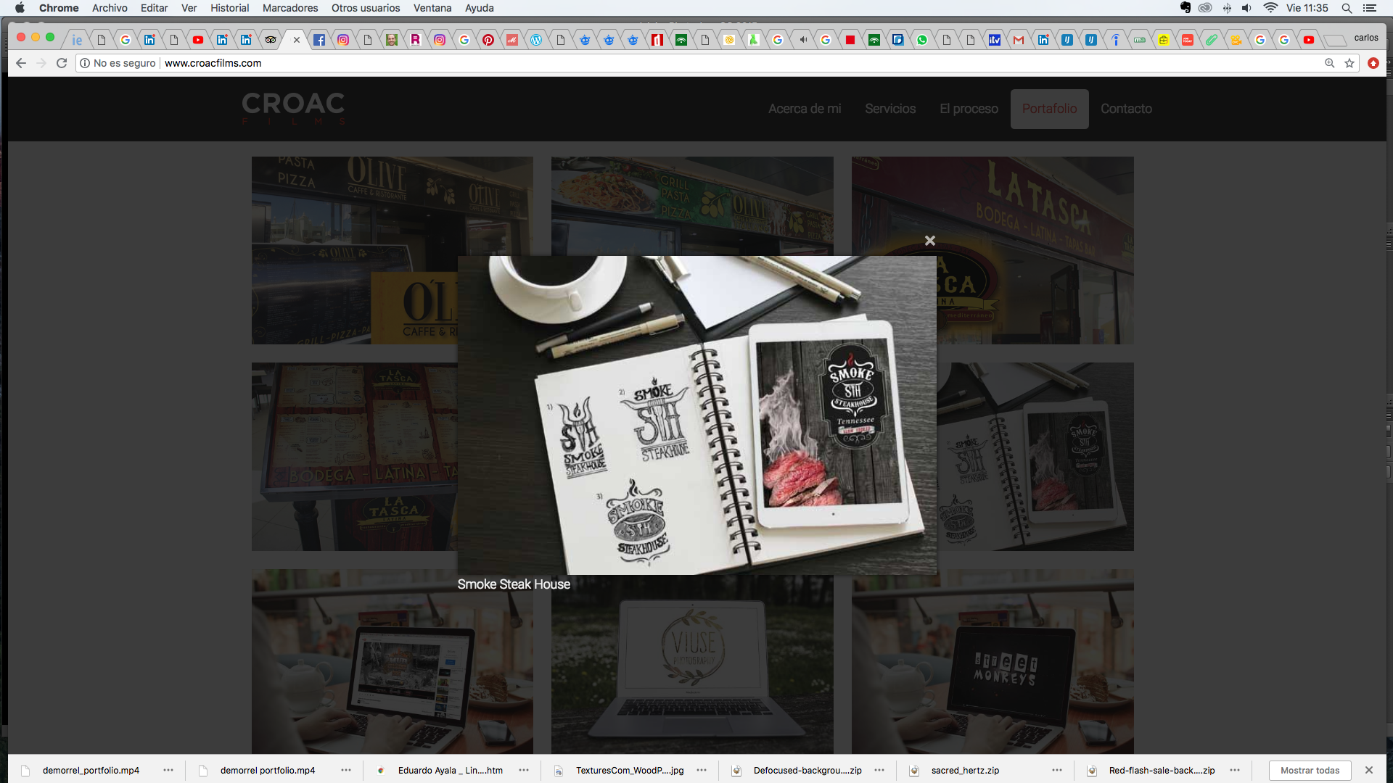Open the Wi-Fi status menu
This screenshot has height=783, width=1393.
1270,8
